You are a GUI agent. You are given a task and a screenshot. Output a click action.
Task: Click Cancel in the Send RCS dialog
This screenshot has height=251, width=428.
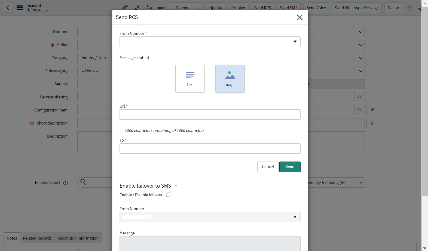coord(268,167)
